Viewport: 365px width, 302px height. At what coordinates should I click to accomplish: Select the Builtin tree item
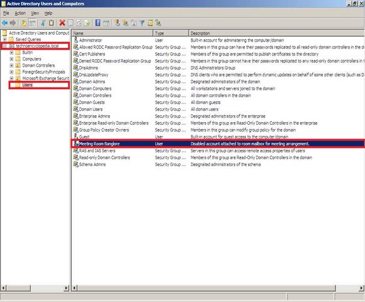click(28, 52)
